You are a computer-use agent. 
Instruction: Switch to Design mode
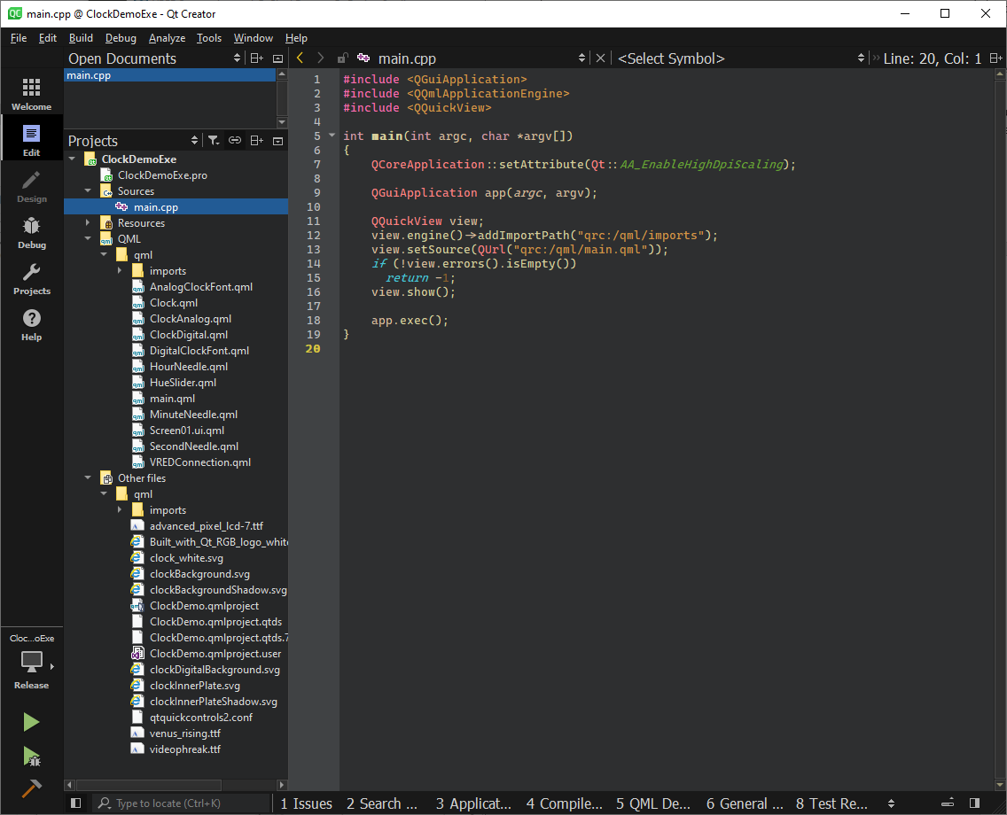click(x=31, y=186)
